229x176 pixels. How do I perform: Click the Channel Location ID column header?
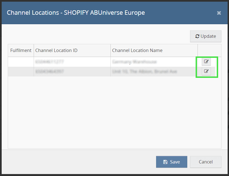tap(56, 50)
